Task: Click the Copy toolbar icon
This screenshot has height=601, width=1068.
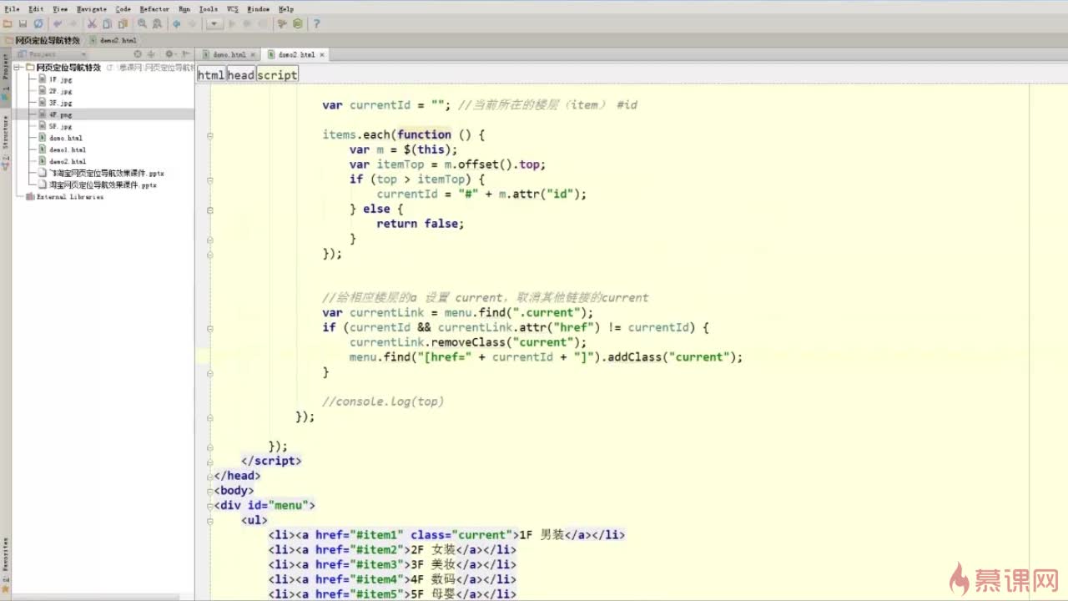Action: [108, 24]
